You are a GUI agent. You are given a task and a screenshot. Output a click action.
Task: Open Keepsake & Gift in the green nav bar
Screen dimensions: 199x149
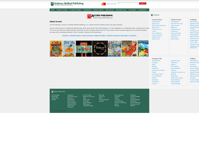click(121, 10)
